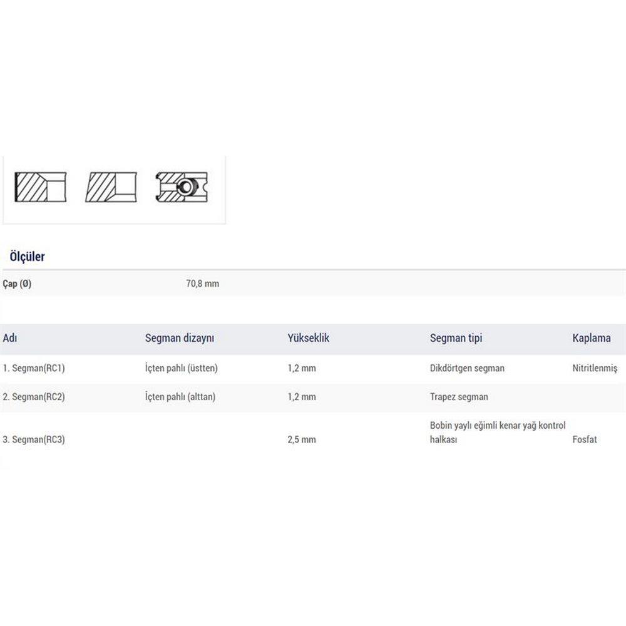The width and height of the screenshot is (626, 626).
Task: Click the Nitritlenmiş coating value
Action: pyautogui.click(x=595, y=368)
